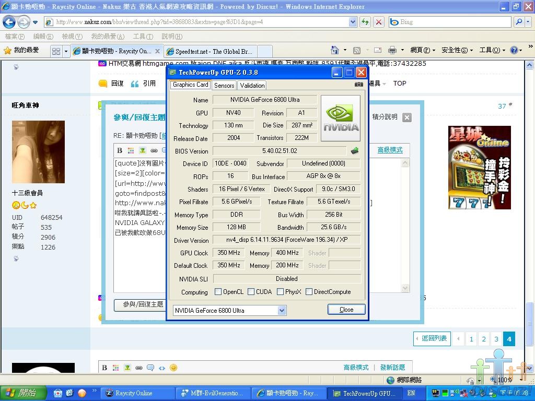The image size is (535, 401).
Task: Click the address bar URL field
Action: tap(201, 22)
